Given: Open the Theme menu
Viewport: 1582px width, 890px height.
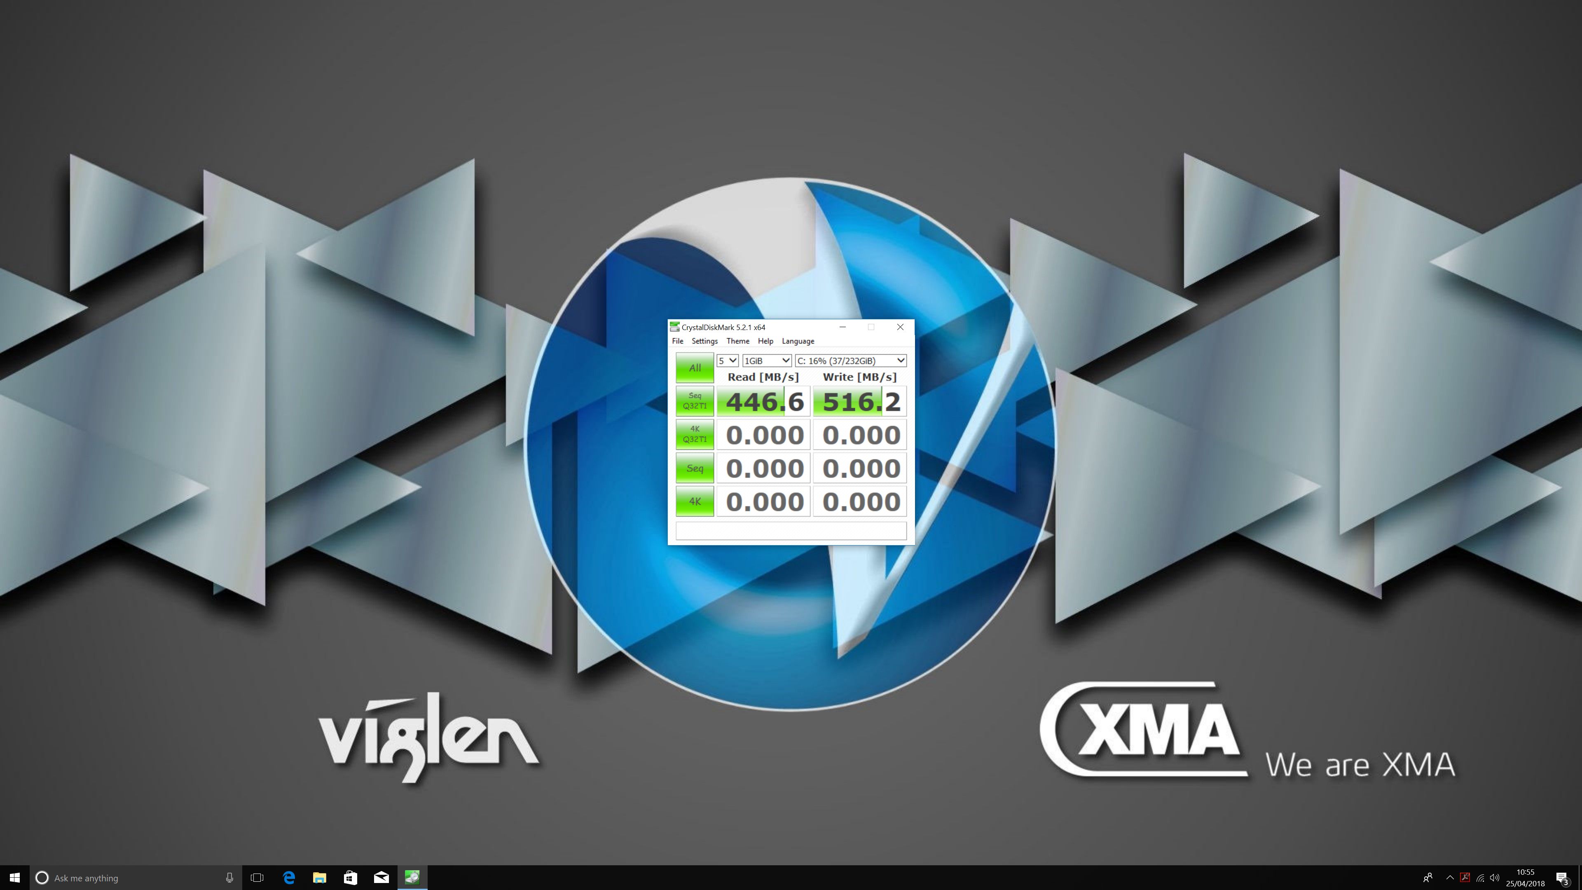Looking at the screenshot, I should click(737, 341).
